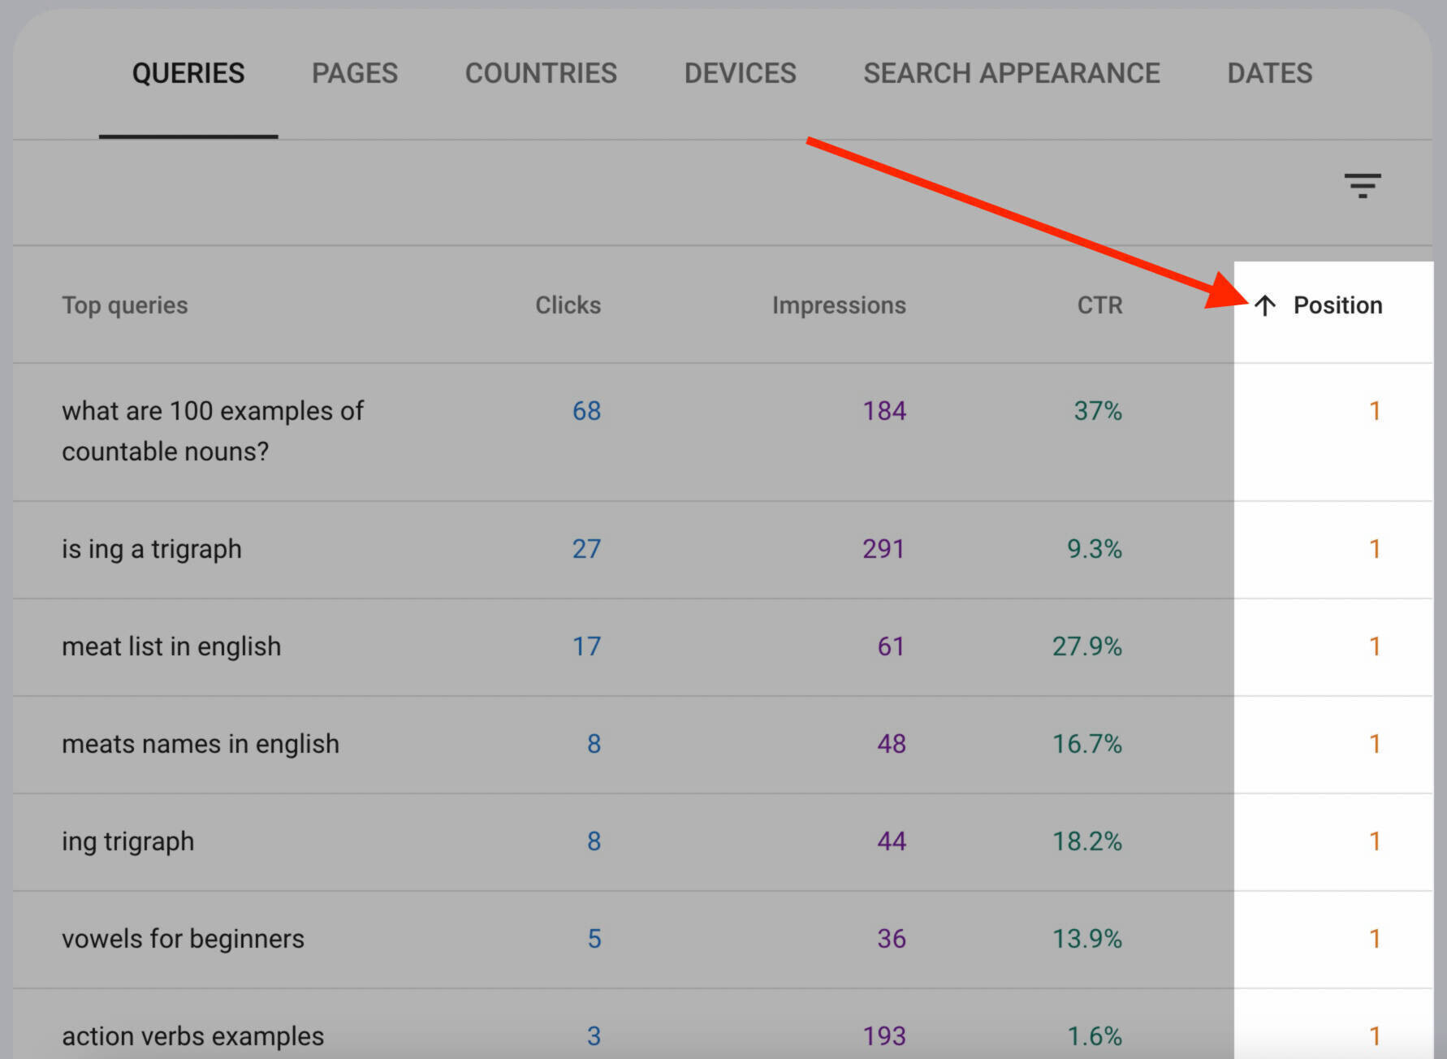
Task: Sort table by CTR column
Action: [x=1099, y=305]
